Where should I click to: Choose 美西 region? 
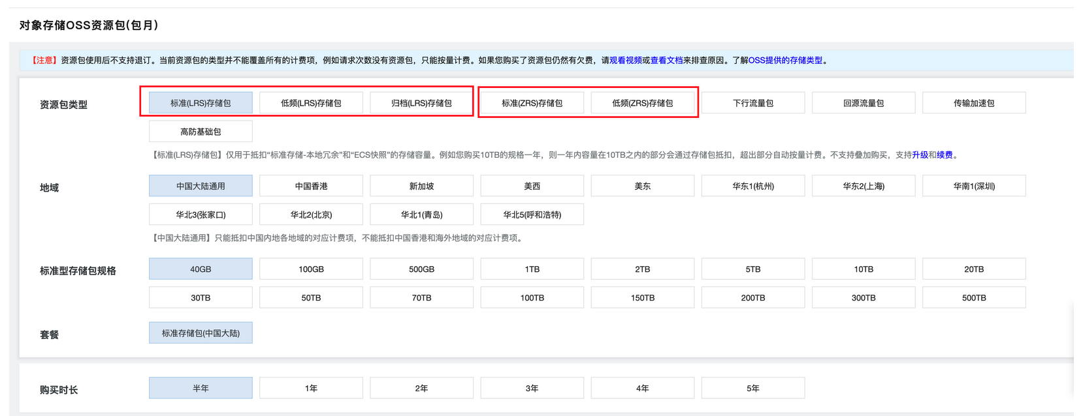(x=532, y=186)
